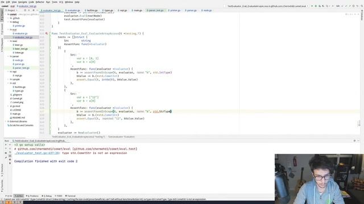This screenshot has height=204, width=364.
Task: Click the green Run button in toolbar
Action: tap(312, 6)
